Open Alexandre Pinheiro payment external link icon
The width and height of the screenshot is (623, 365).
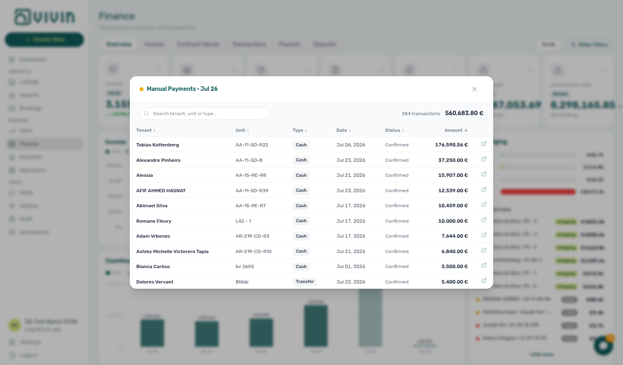pyautogui.click(x=483, y=159)
